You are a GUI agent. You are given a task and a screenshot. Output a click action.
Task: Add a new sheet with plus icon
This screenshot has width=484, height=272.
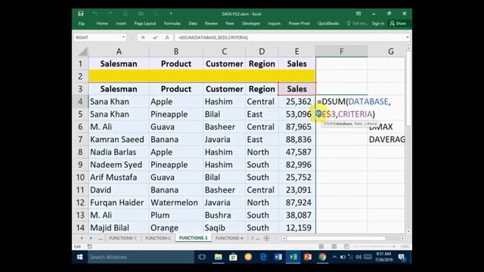click(x=267, y=238)
